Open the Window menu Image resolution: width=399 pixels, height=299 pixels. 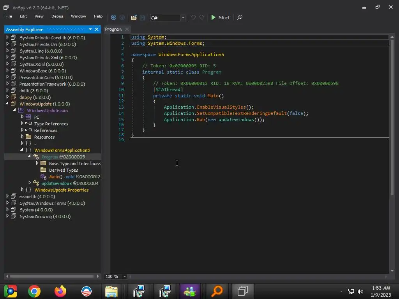point(78,16)
